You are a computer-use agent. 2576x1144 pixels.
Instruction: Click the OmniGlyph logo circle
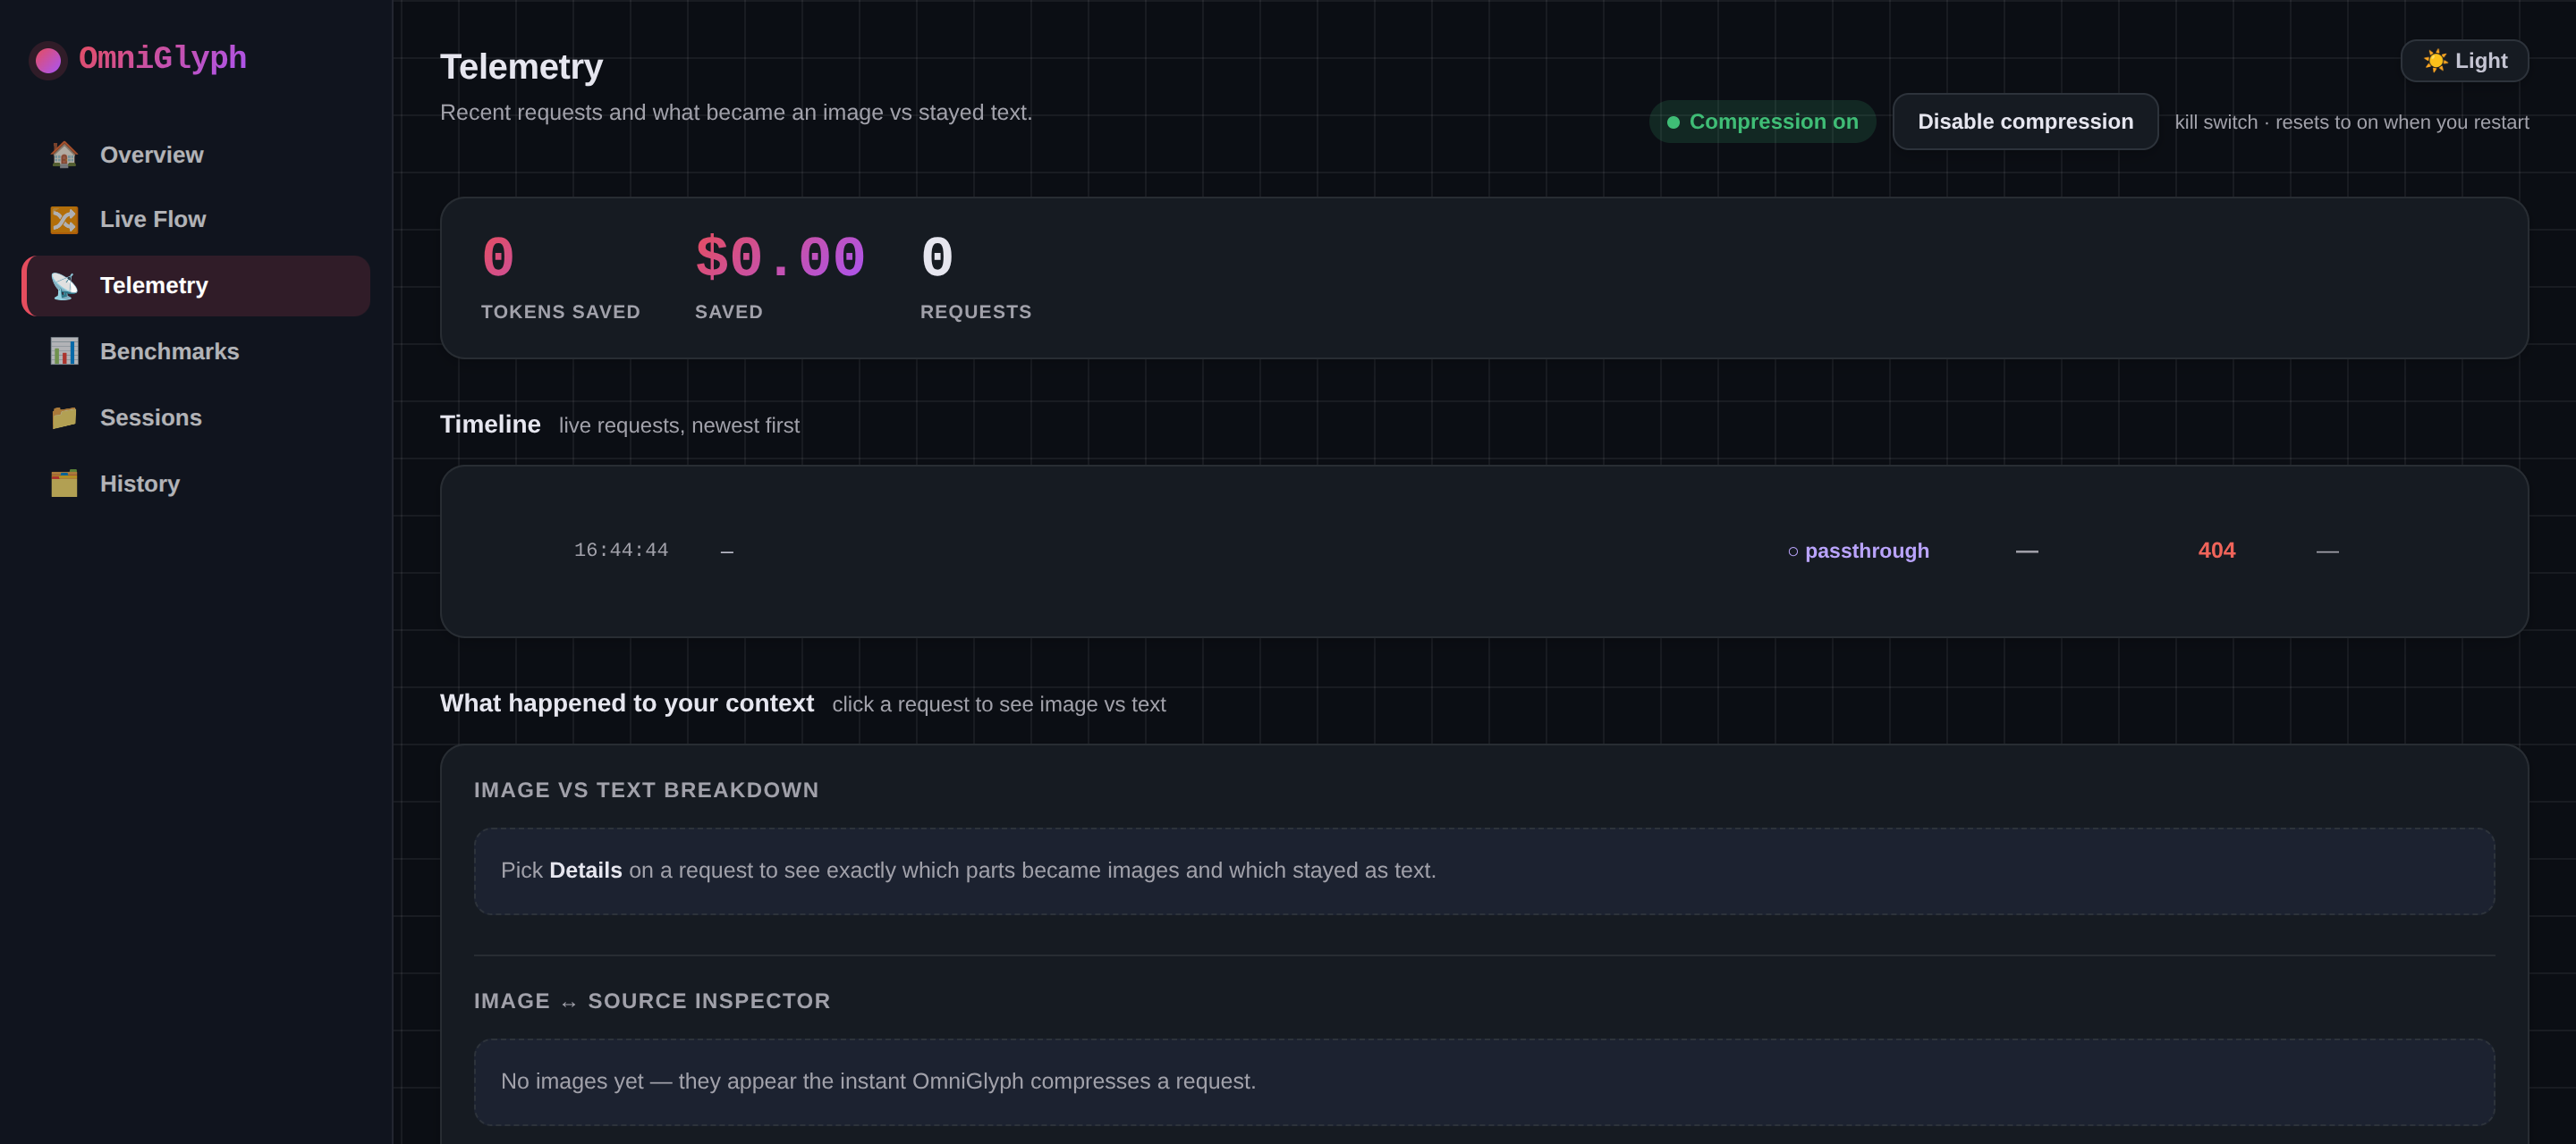pyautogui.click(x=48, y=60)
